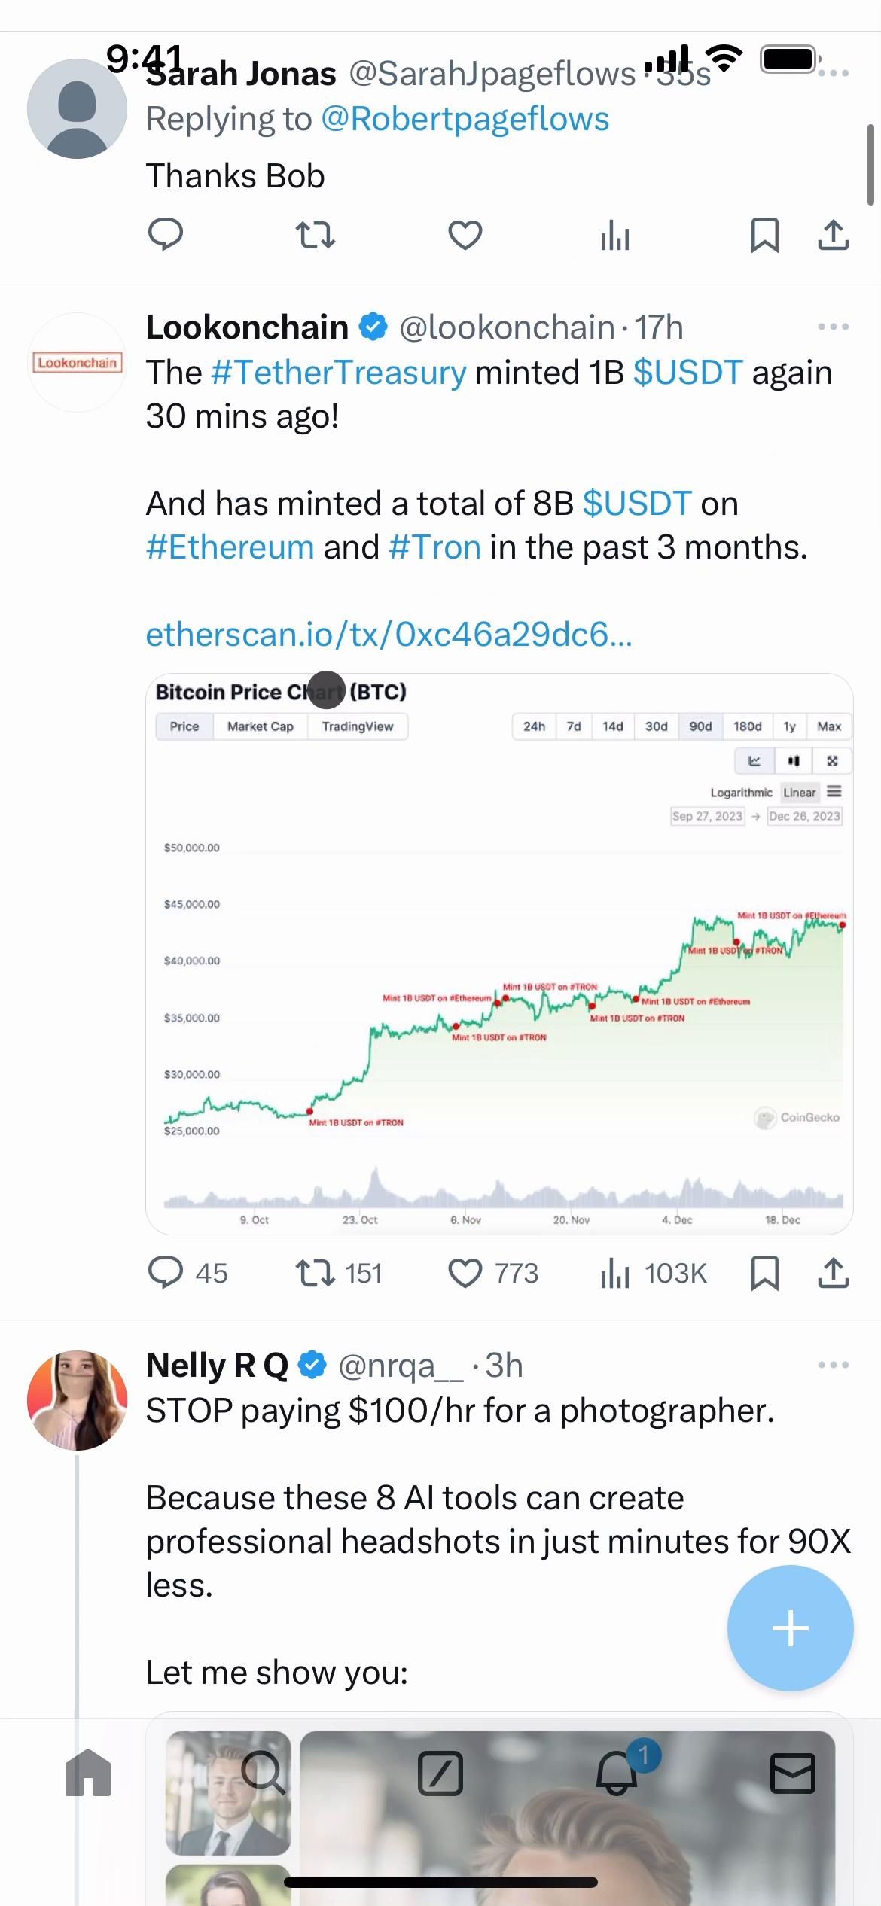Viewport: 881px width, 1906px height.
Task: Bookmark the Lookonchain tweet
Action: (764, 1273)
